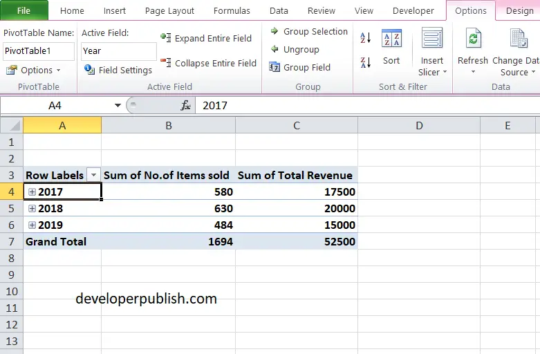540x354 pixels.
Task: Click the Field Settings label
Action: tap(125, 70)
